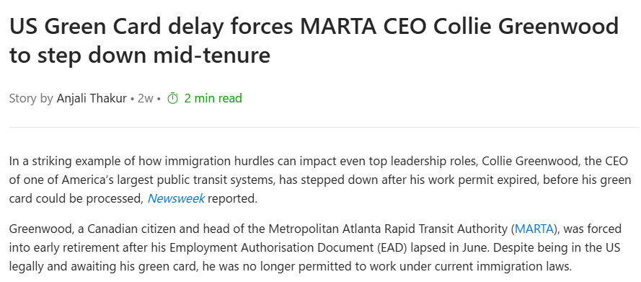Click "mid-tenure" ending the headline
This screenshot has width=641, height=282.
tap(212, 55)
